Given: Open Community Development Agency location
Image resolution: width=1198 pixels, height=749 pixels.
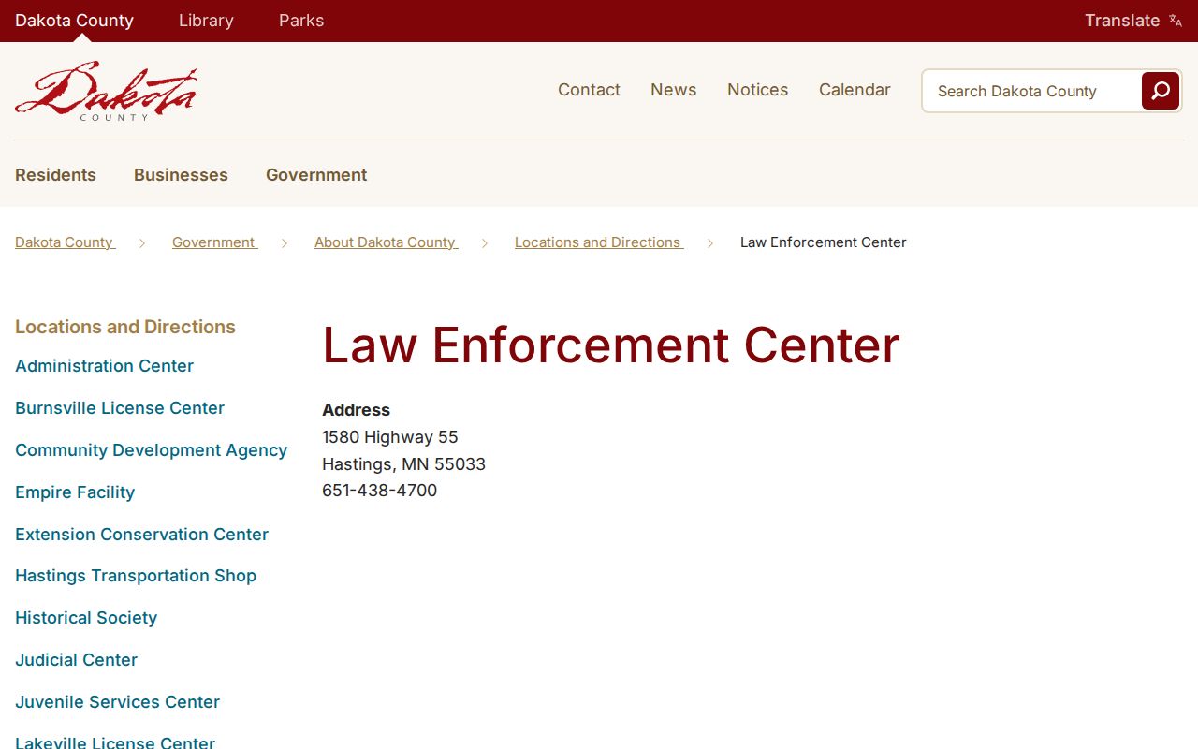Looking at the screenshot, I should pyautogui.click(x=151, y=450).
